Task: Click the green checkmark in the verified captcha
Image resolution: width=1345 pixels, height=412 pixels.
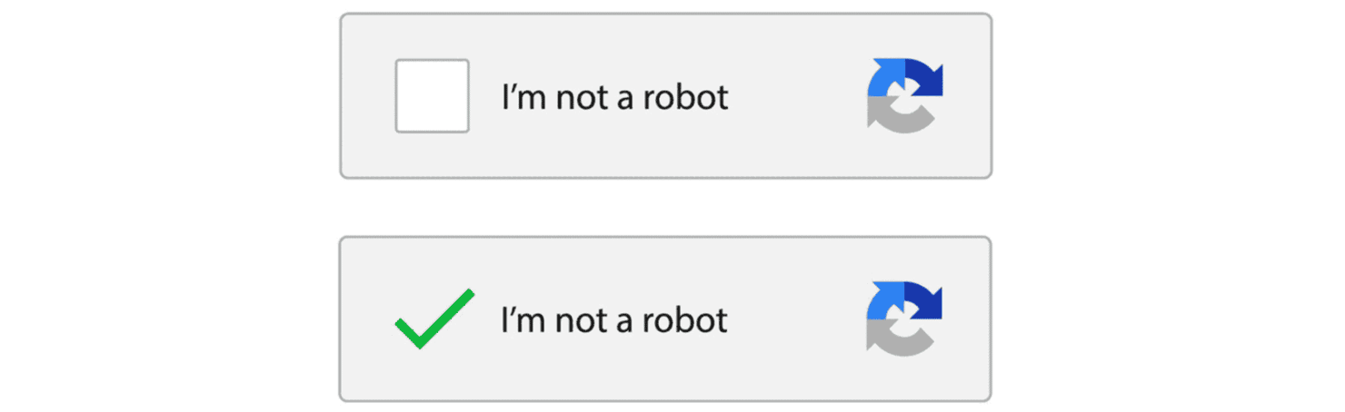Action: (x=434, y=319)
